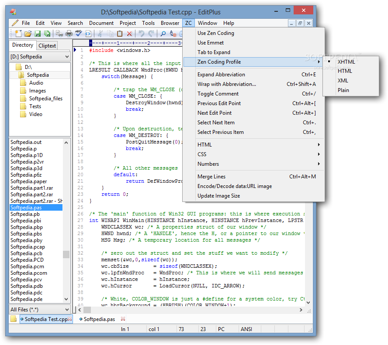Select the HTML Zen Coding profile

click(350, 71)
